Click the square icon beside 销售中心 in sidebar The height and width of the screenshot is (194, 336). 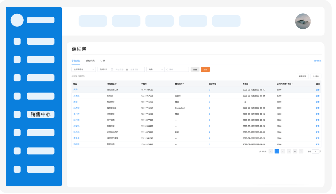pyautogui.click(x=17, y=114)
